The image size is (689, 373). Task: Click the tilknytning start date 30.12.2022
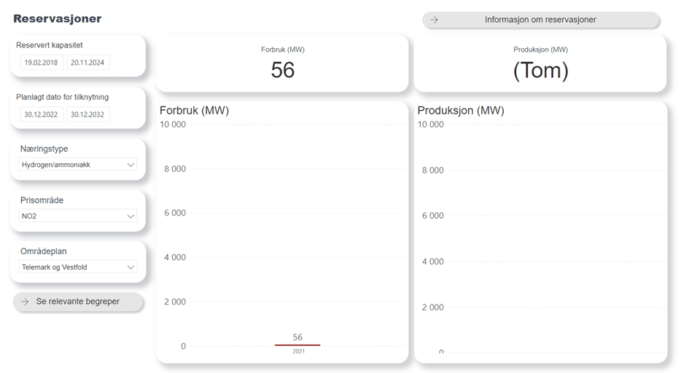[41, 114]
